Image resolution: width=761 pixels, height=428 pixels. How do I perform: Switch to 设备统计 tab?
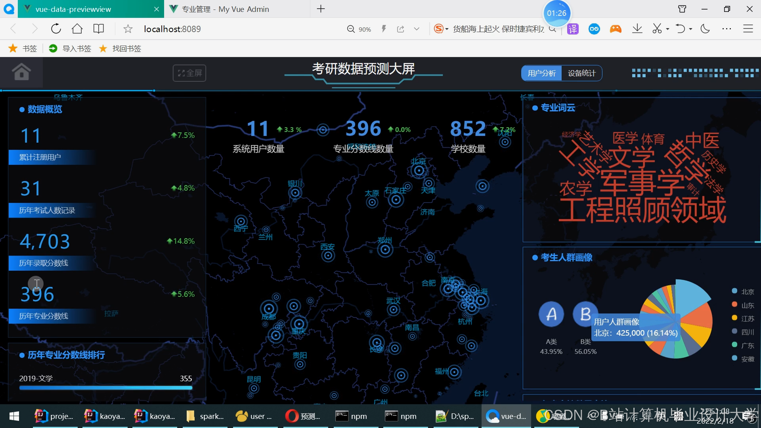click(x=581, y=73)
